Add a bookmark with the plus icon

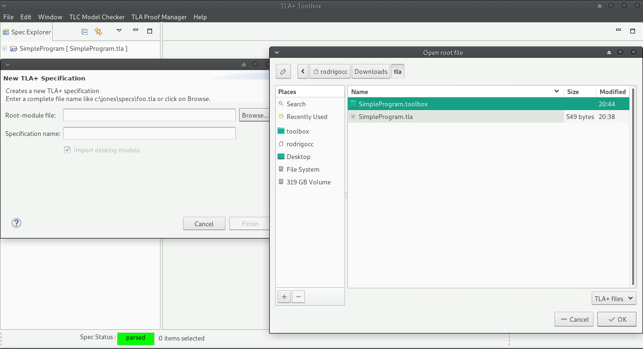point(284,296)
